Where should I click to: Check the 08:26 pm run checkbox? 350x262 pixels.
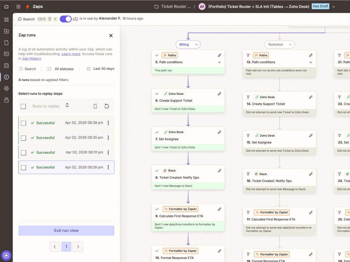[x=23, y=167]
